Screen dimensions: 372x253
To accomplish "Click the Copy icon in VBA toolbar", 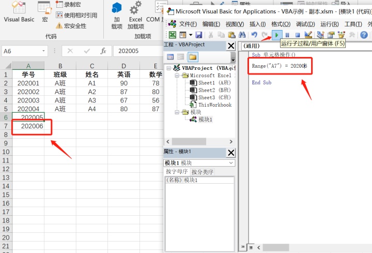I will (x=221, y=35).
